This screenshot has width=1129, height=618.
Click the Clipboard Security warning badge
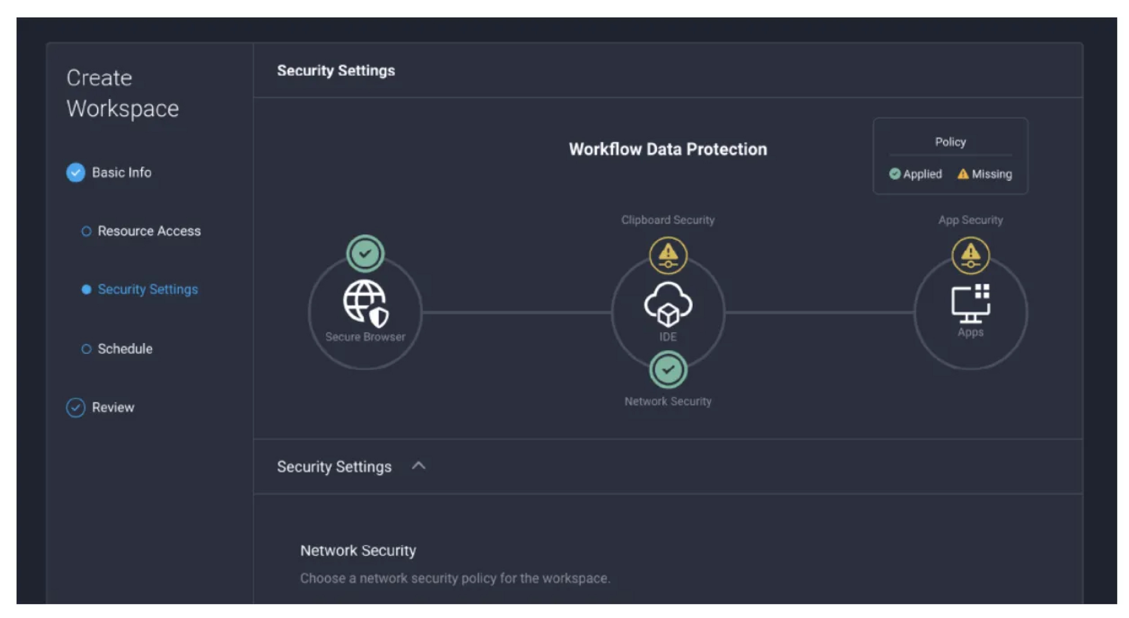(x=667, y=255)
